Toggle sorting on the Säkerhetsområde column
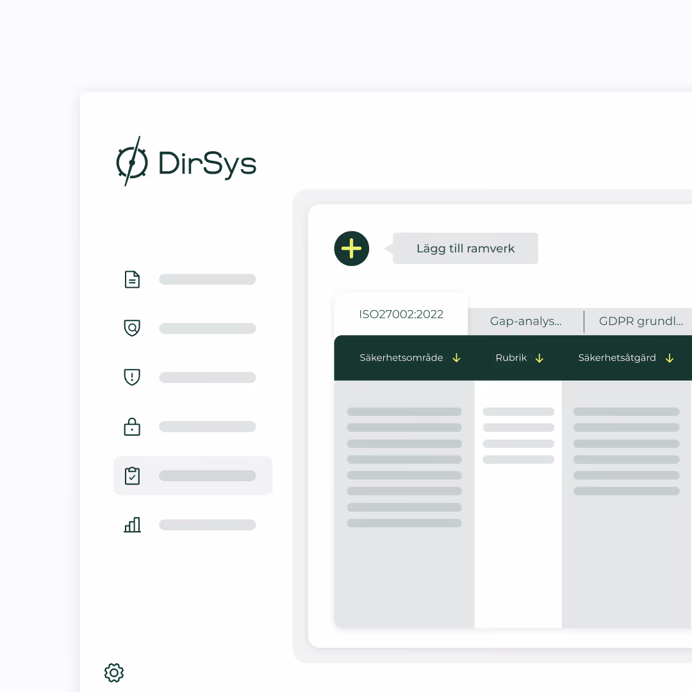 tap(456, 358)
